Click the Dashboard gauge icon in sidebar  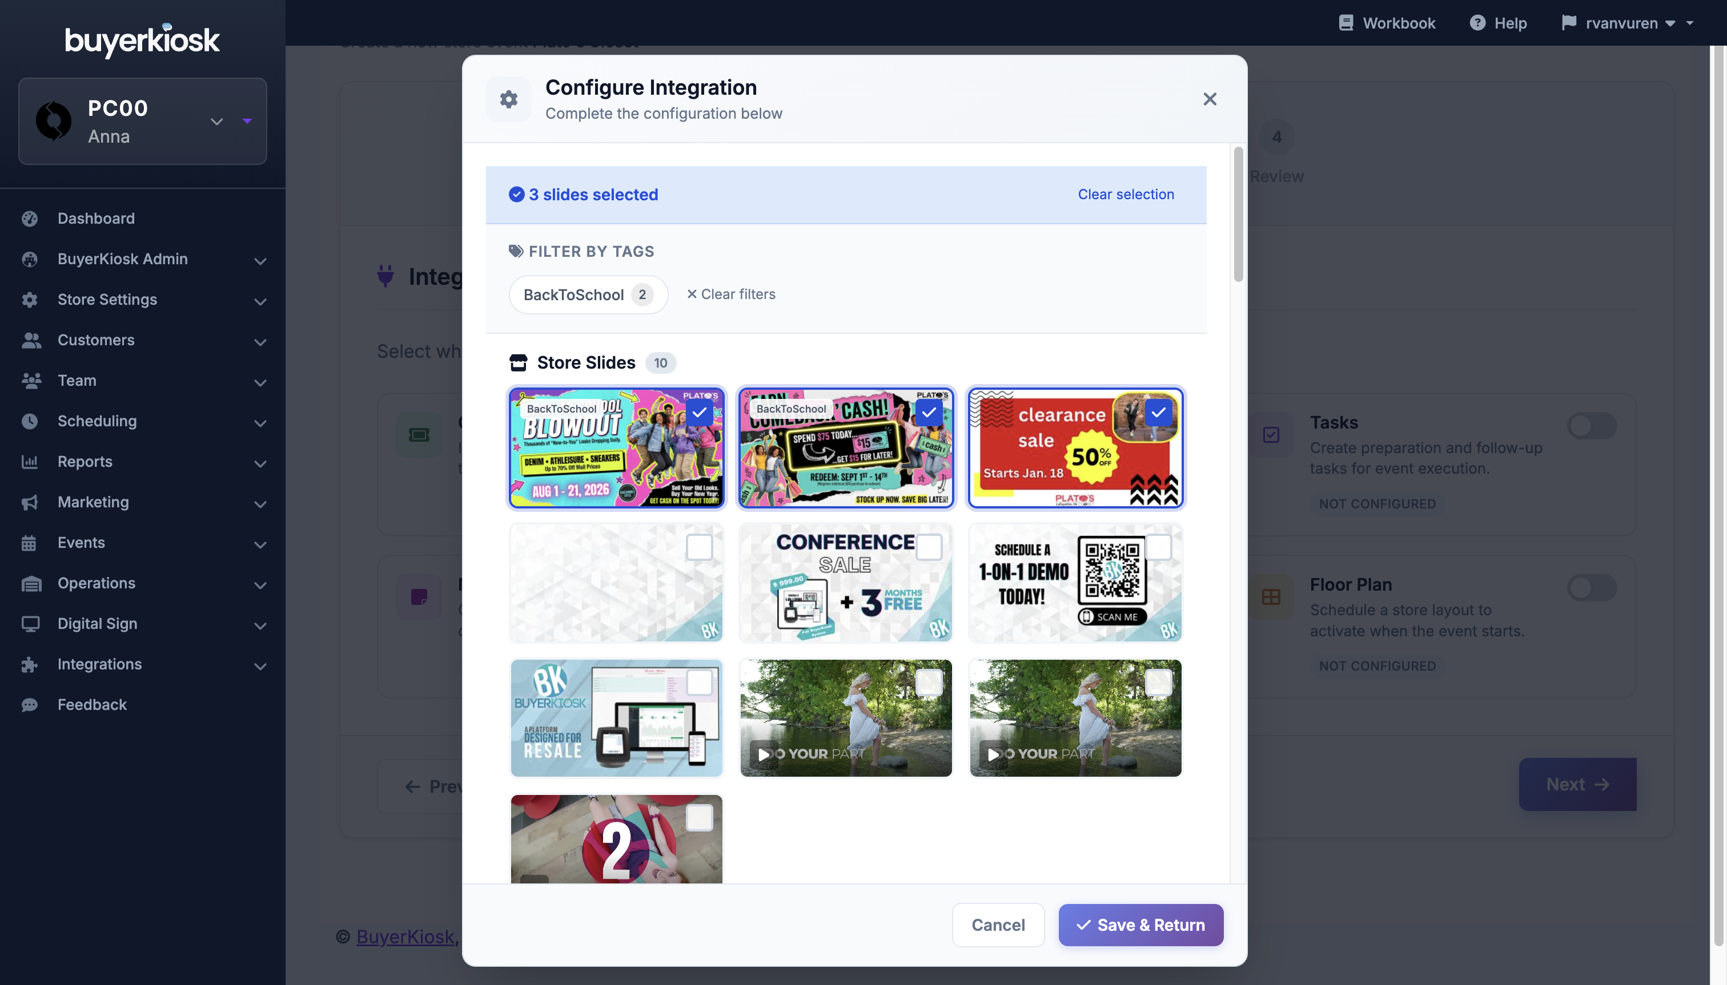29,219
